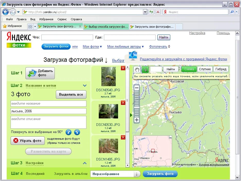Image resolution: width=241 pixels, height=181 pixels.
Task: Click the map zoom slider handle
Action: pos(137,107)
